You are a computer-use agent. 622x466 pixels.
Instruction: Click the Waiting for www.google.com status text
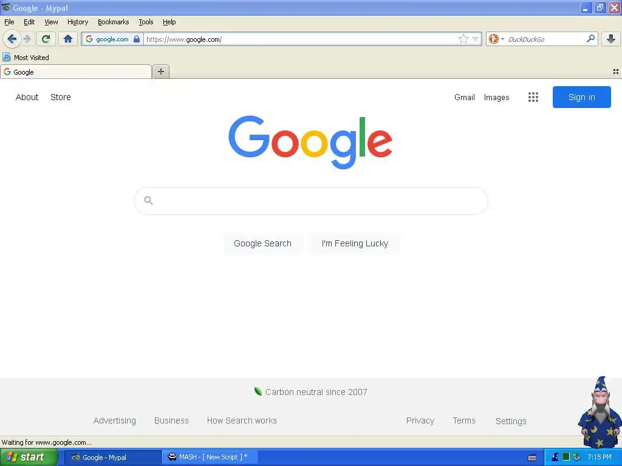click(46, 442)
